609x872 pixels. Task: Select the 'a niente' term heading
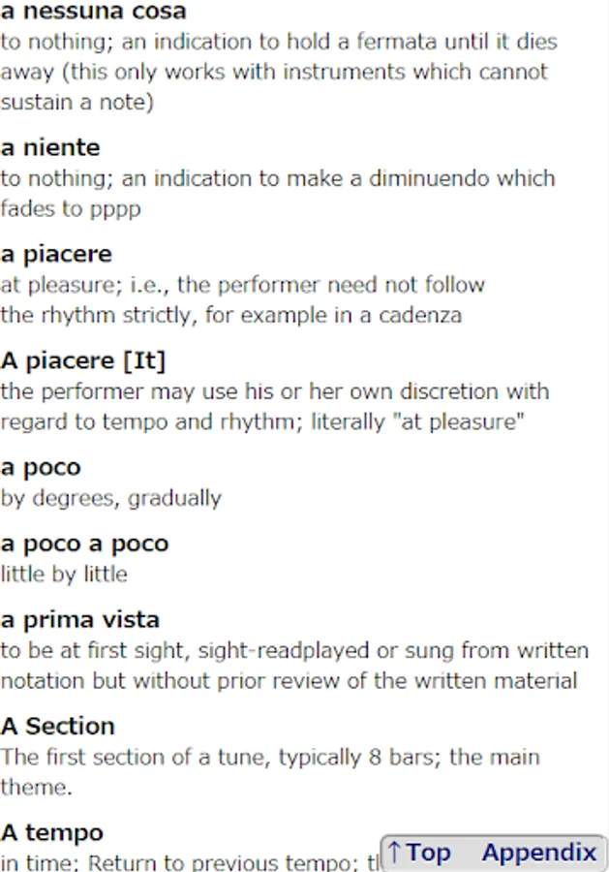[x=50, y=147]
